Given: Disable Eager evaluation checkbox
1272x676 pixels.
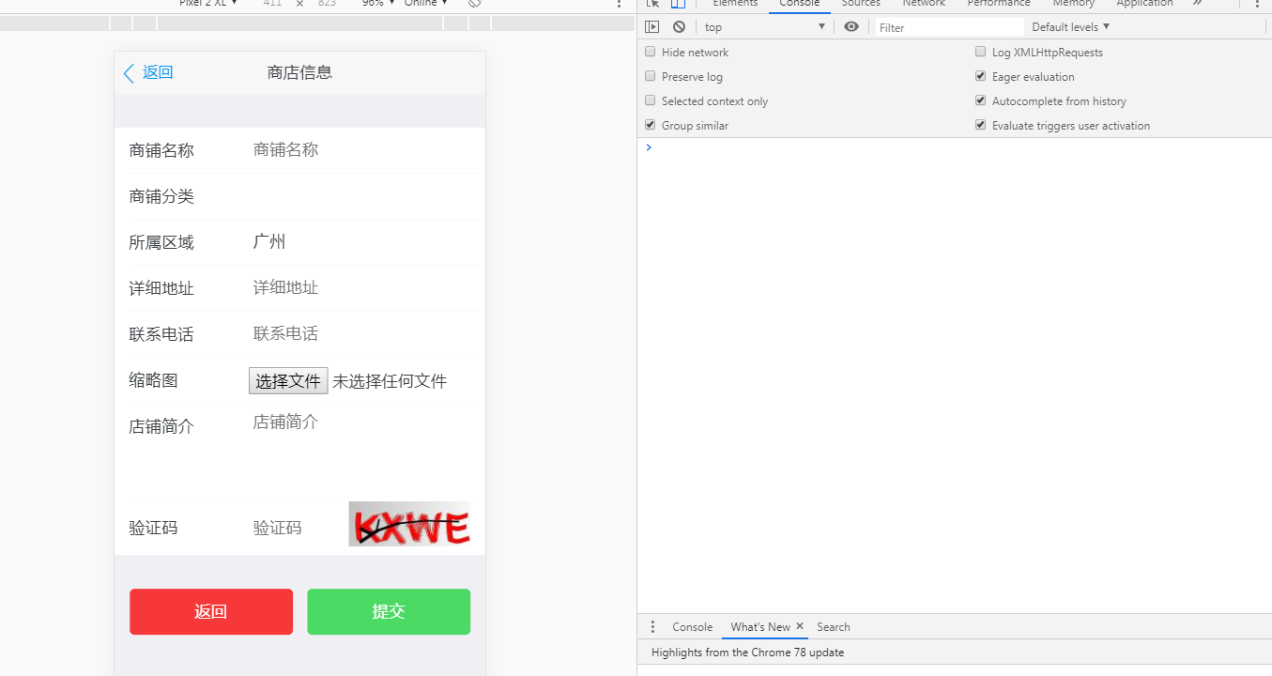Looking at the screenshot, I should tap(981, 76).
